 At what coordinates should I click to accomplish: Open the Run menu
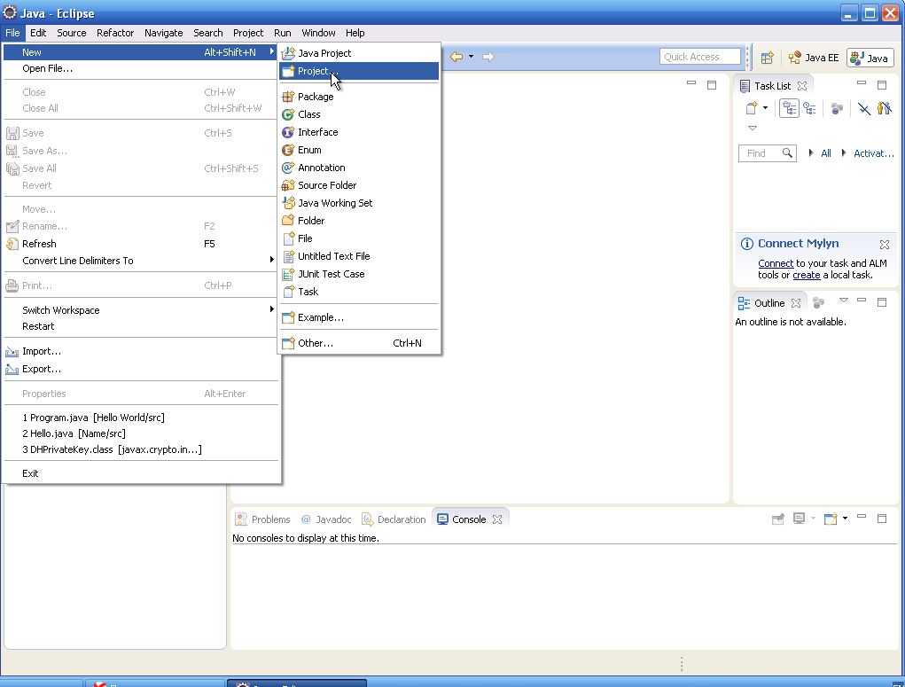pyautogui.click(x=282, y=33)
